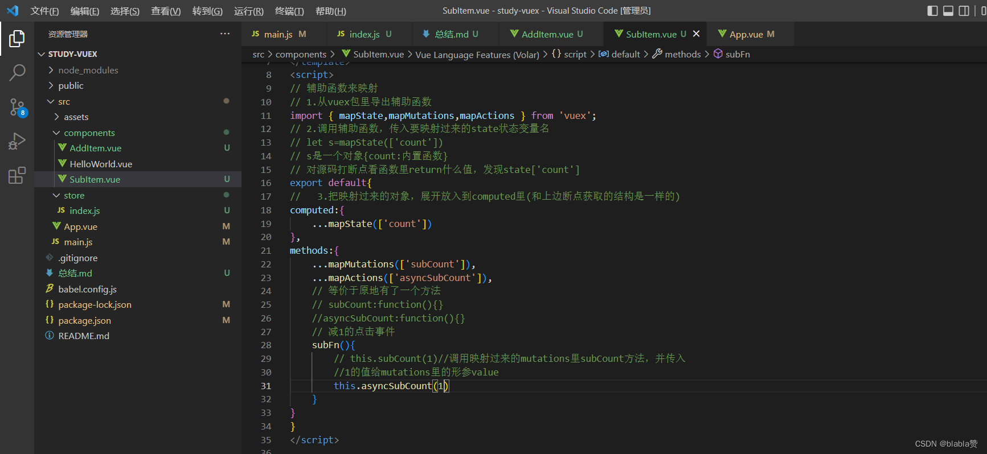This screenshot has height=454, width=987.
Task: Switch to main.js tab
Action: click(x=284, y=34)
